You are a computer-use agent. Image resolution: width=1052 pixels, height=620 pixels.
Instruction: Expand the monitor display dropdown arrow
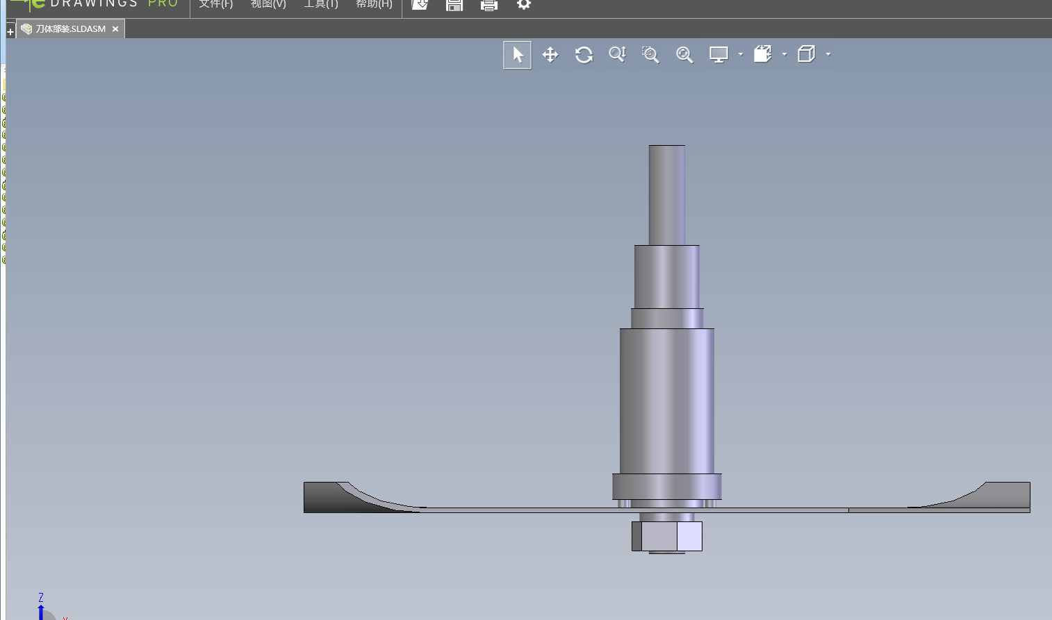click(x=741, y=54)
